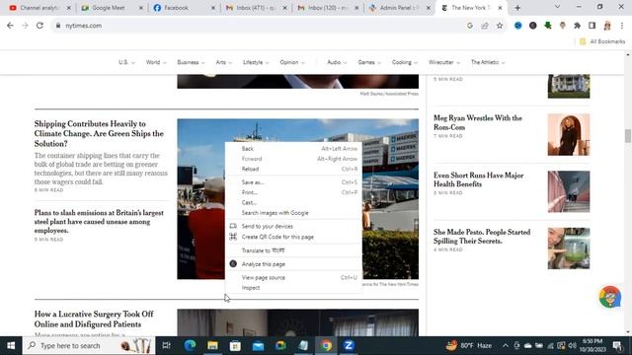Switch to the Google Meet tab

(112, 8)
